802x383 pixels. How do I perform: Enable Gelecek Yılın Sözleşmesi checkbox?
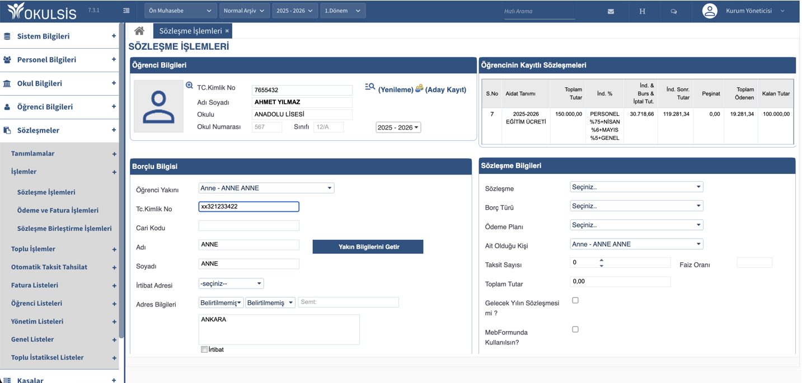pyautogui.click(x=575, y=300)
